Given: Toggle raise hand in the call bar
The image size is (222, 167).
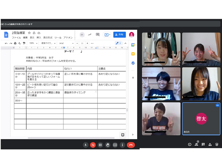Looking at the screenshot, I should click(x=108, y=145).
